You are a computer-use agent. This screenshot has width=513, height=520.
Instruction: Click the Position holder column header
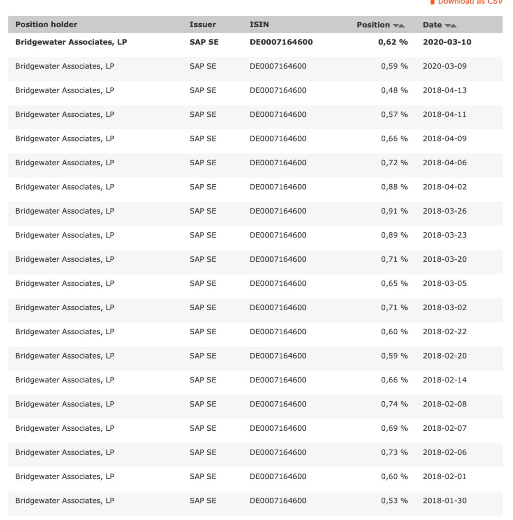tap(46, 25)
